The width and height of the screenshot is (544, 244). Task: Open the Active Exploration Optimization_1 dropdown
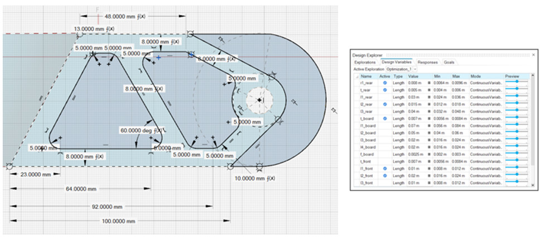(414, 69)
